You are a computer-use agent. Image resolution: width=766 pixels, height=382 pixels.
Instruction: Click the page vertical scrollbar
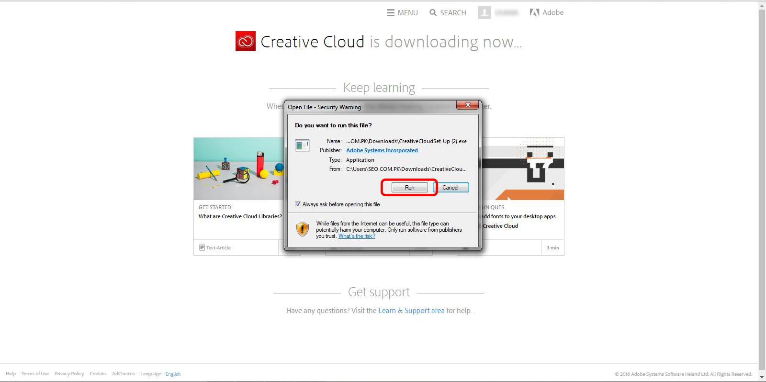click(x=762, y=191)
